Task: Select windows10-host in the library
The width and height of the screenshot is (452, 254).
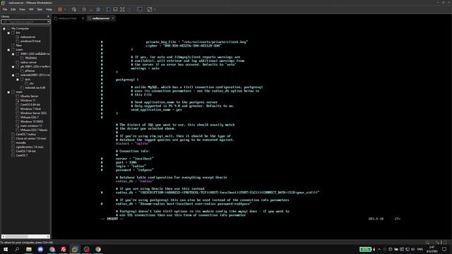Action: pos(30,41)
